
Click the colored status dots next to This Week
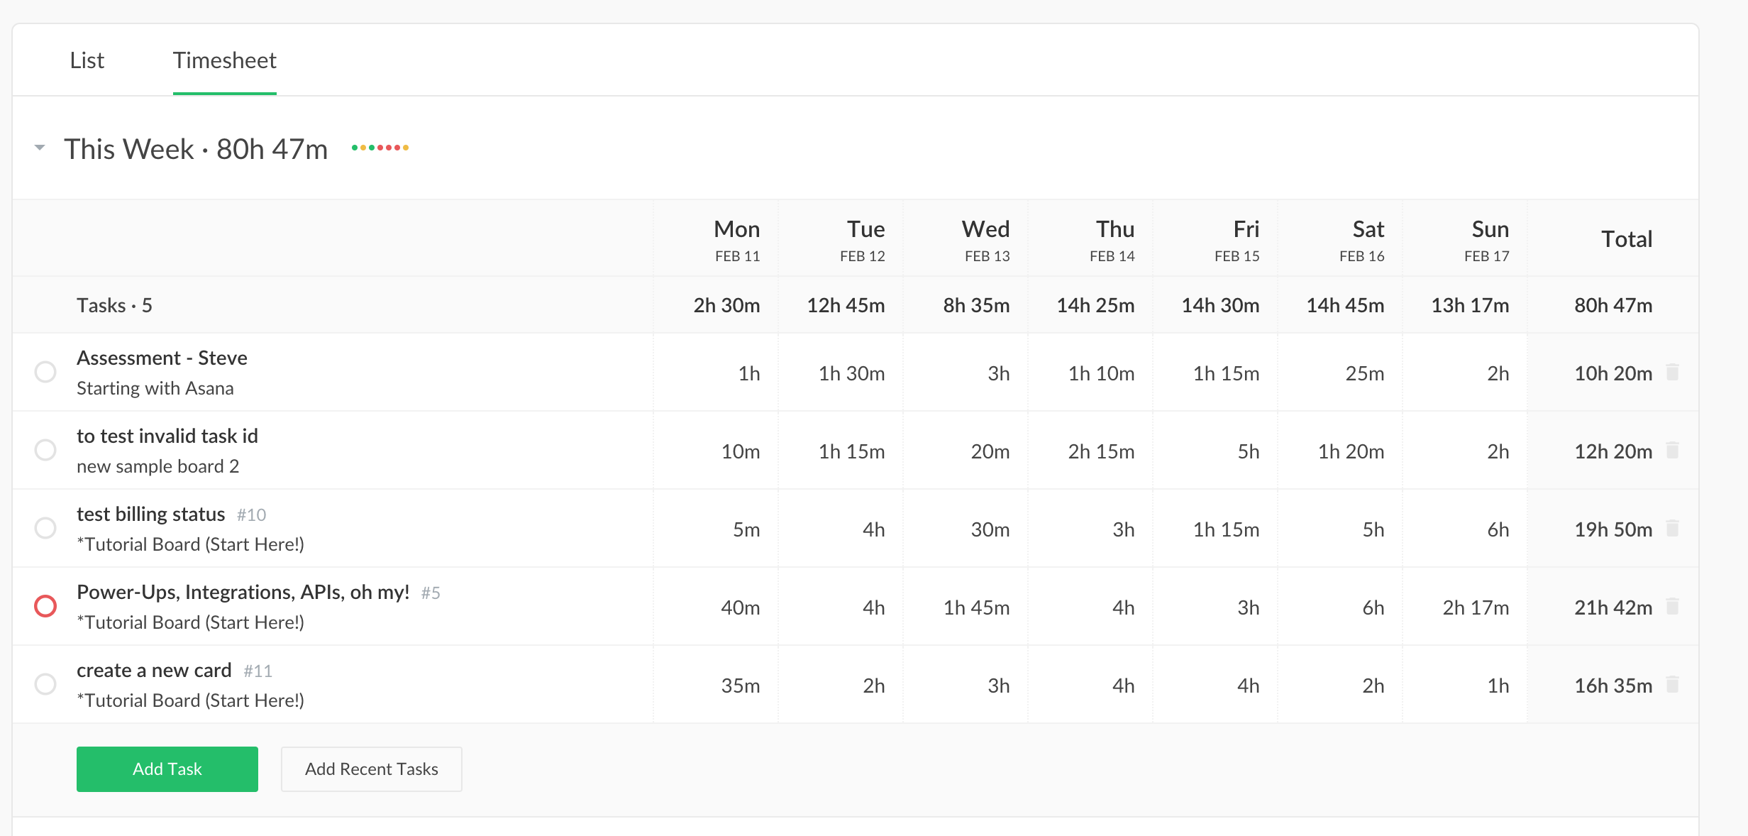point(380,148)
